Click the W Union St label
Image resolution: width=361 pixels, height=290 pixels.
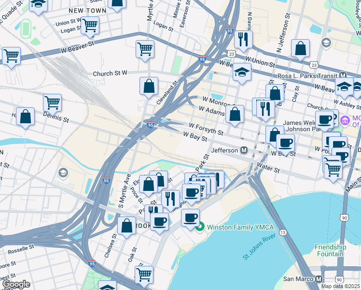[260, 61]
